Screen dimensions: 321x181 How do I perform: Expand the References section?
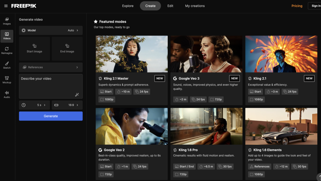coord(51,67)
